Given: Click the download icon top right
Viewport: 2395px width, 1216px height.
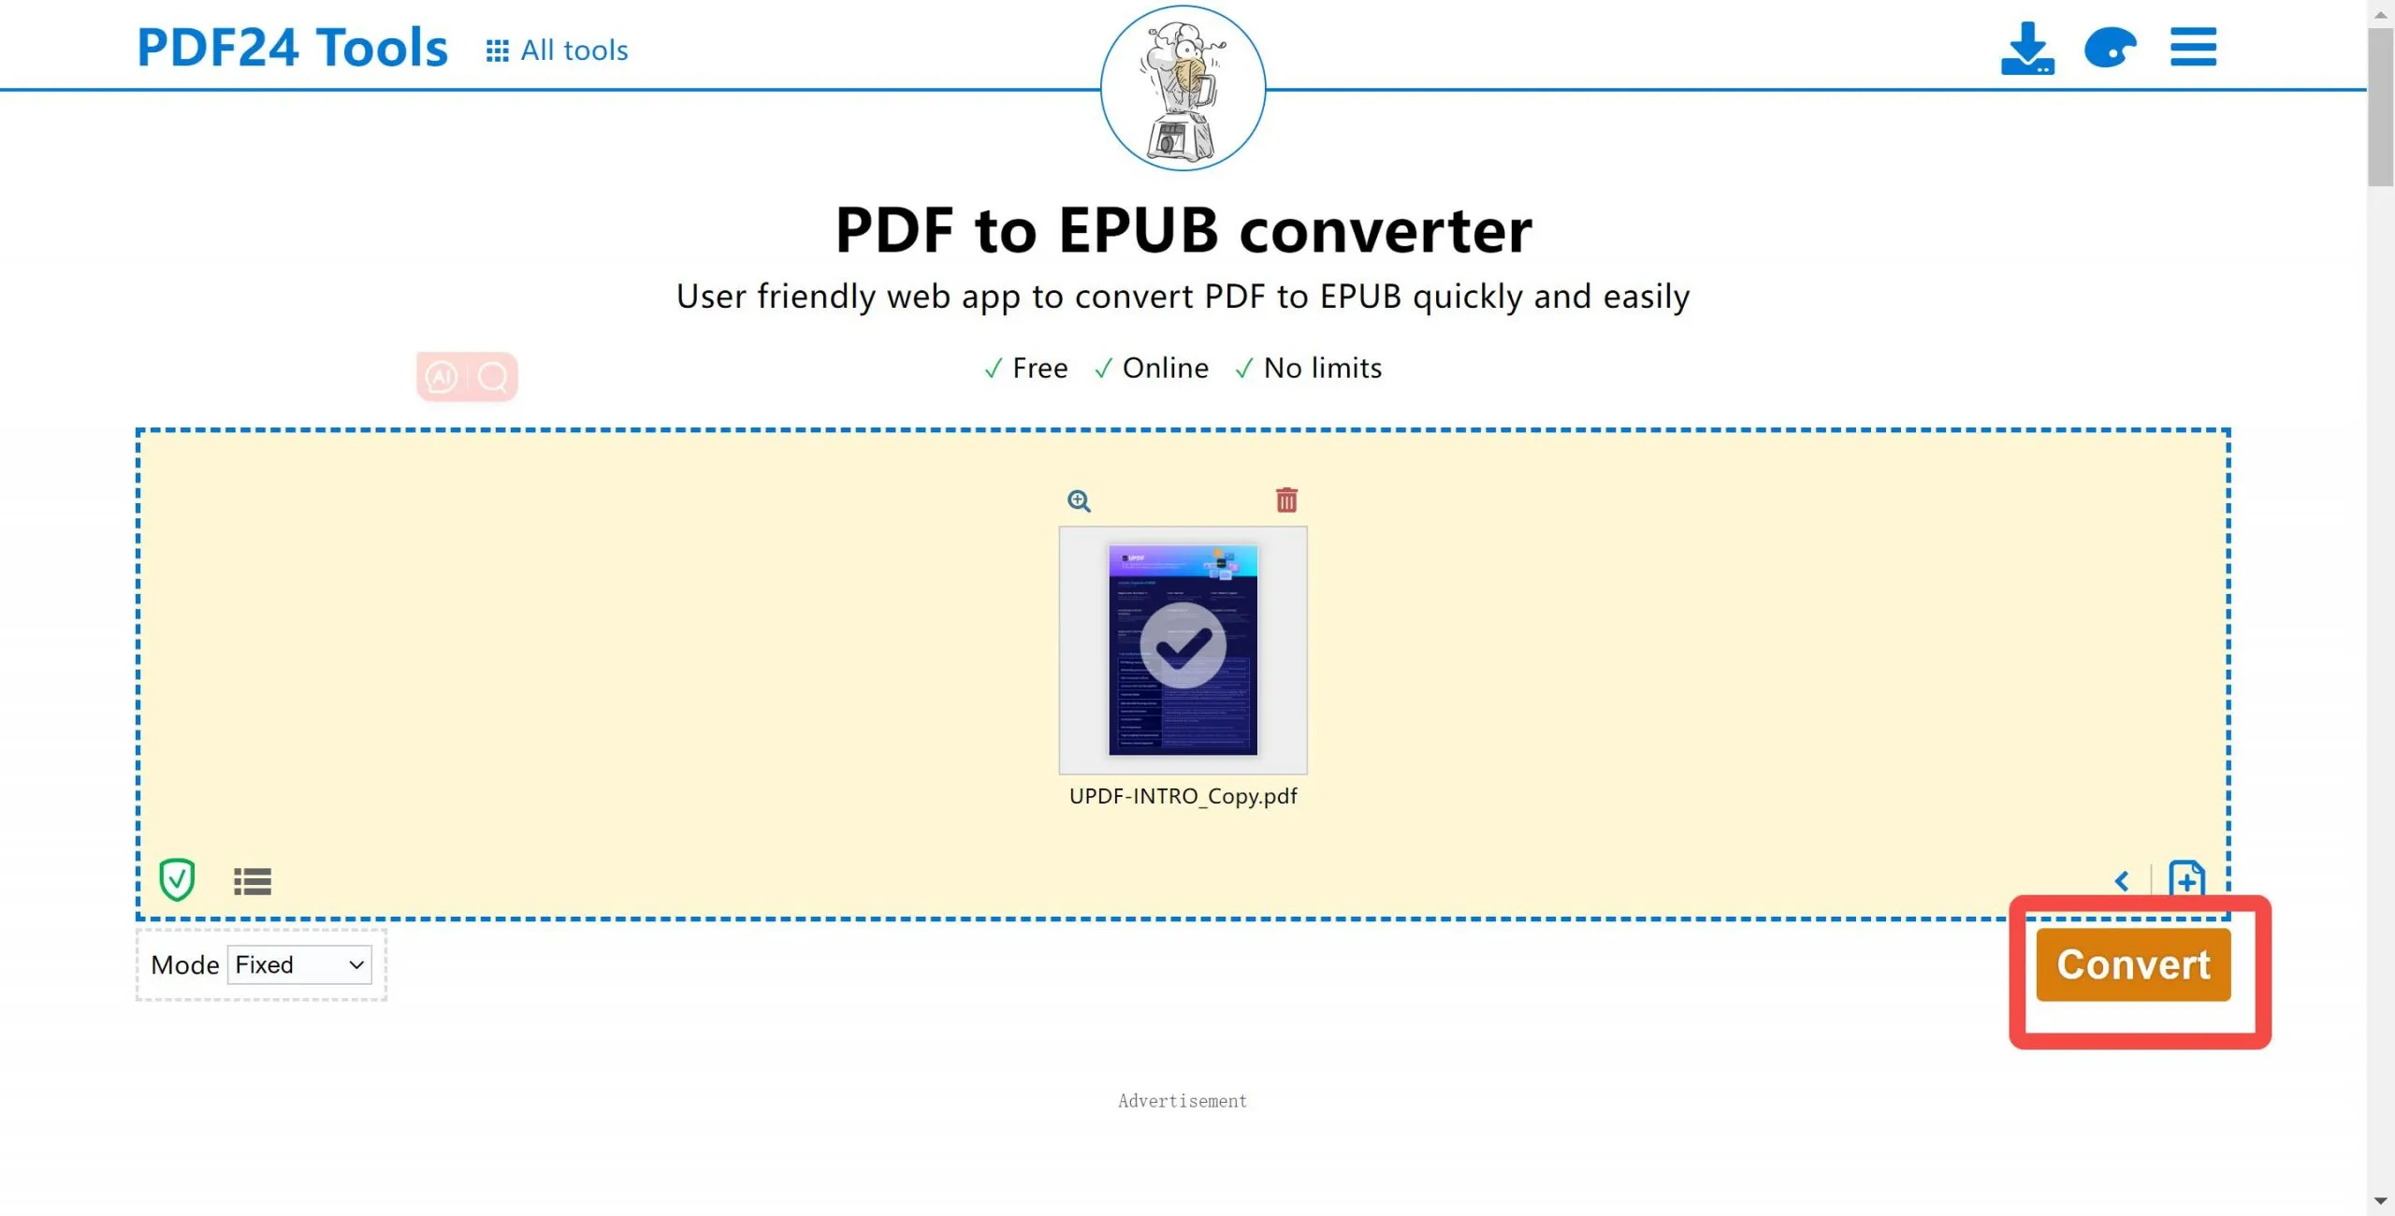Looking at the screenshot, I should pyautogui.click(x=2027, y=47).
